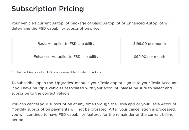Screen dimensions: 189x130
Task: Click the final word "period."
Action: (x=18, y=120)
